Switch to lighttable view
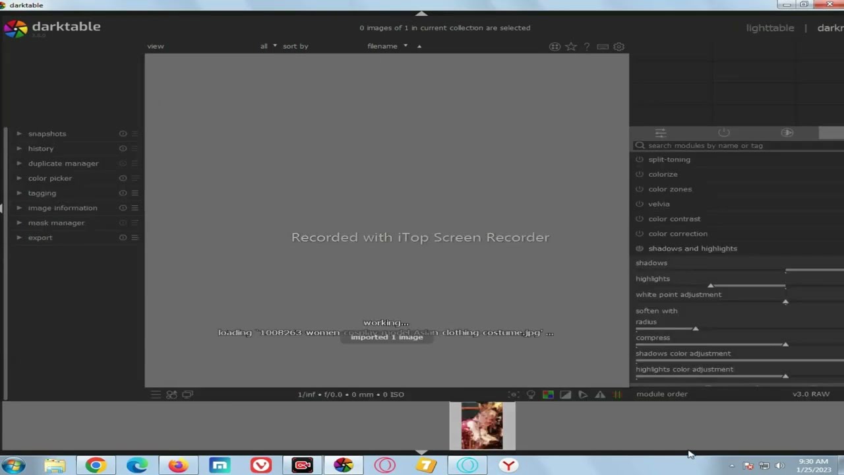The height and width of the screenshot is (475, 844). [769, 28]
